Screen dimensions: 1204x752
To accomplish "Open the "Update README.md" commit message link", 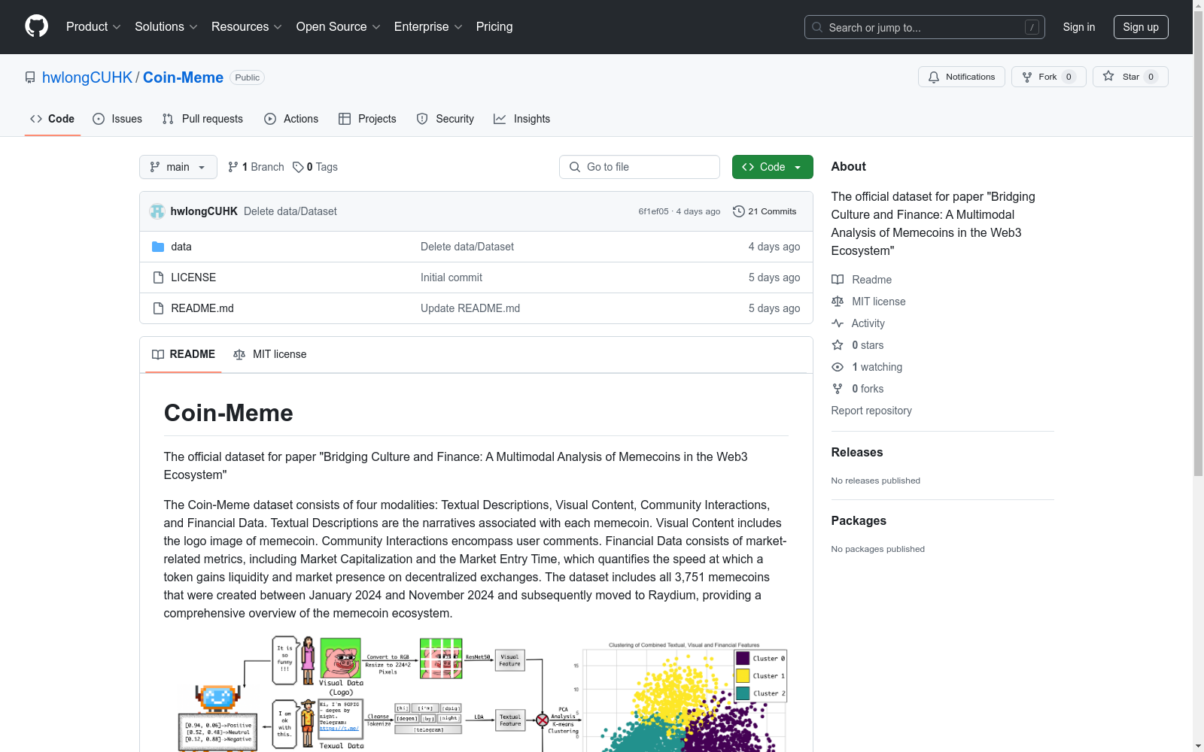I will [x=470, y=308].
